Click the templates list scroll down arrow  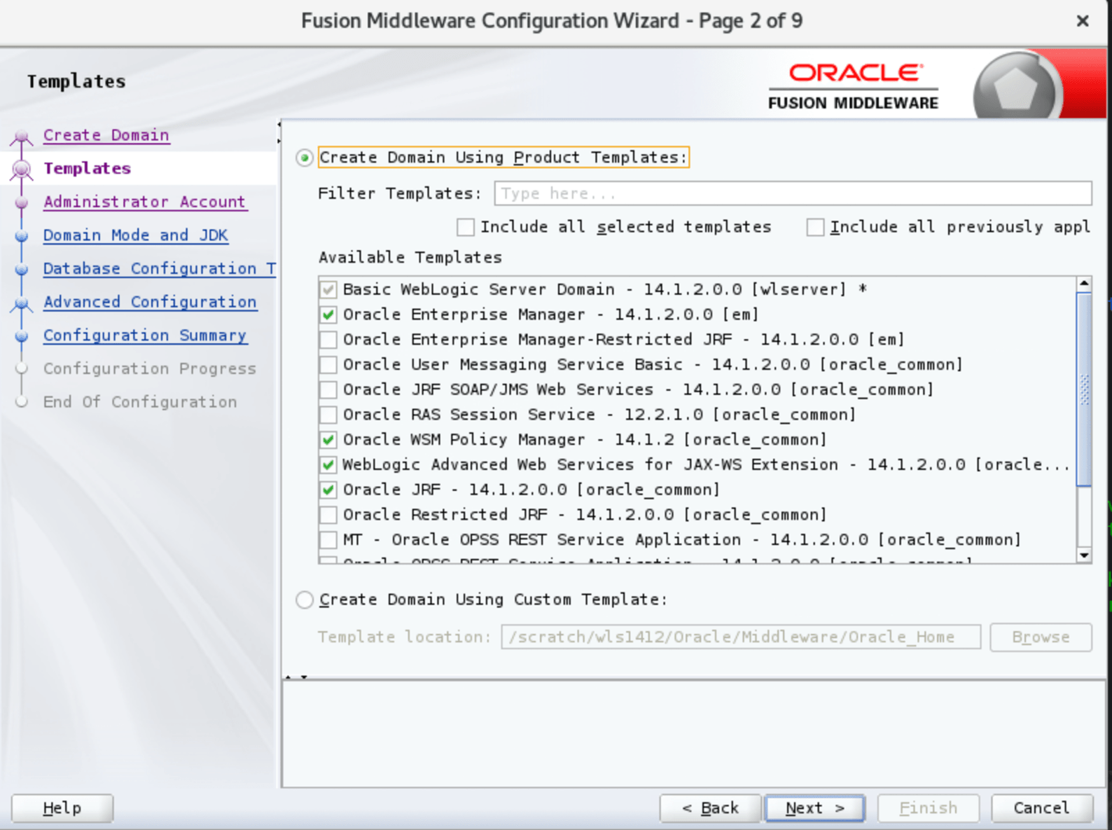coord(1084,555)
